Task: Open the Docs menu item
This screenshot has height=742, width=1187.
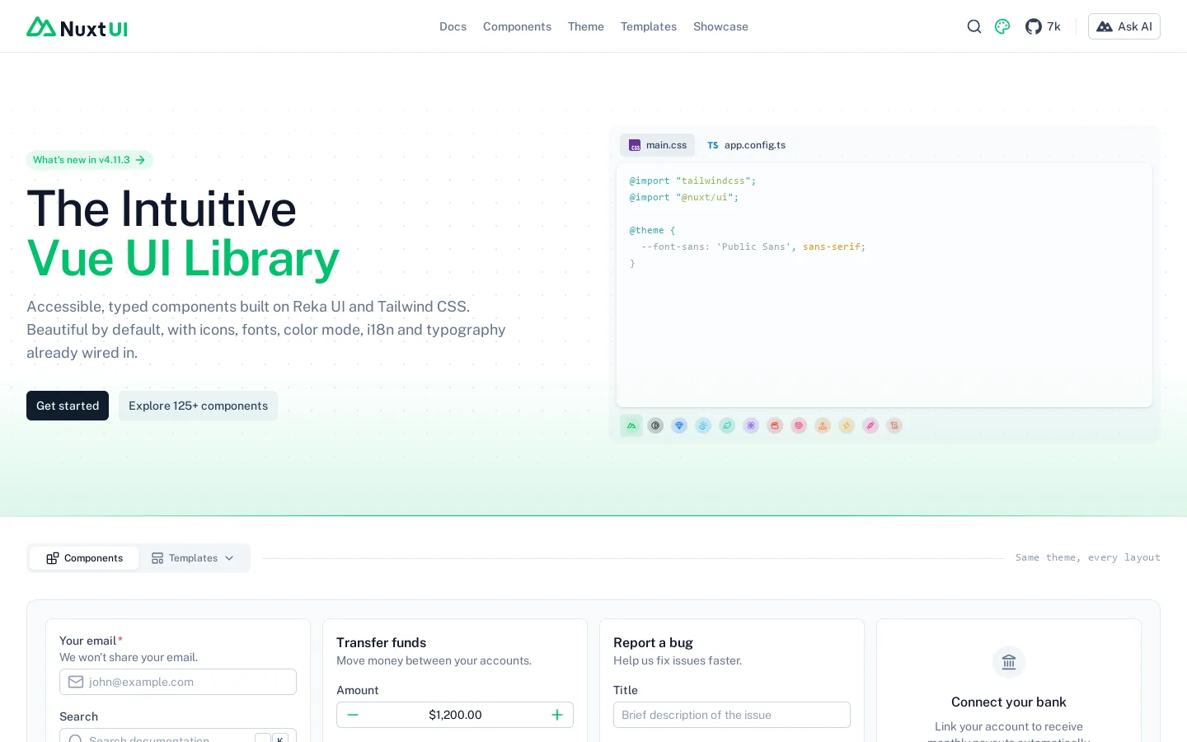Action: (x=453, y=26)
